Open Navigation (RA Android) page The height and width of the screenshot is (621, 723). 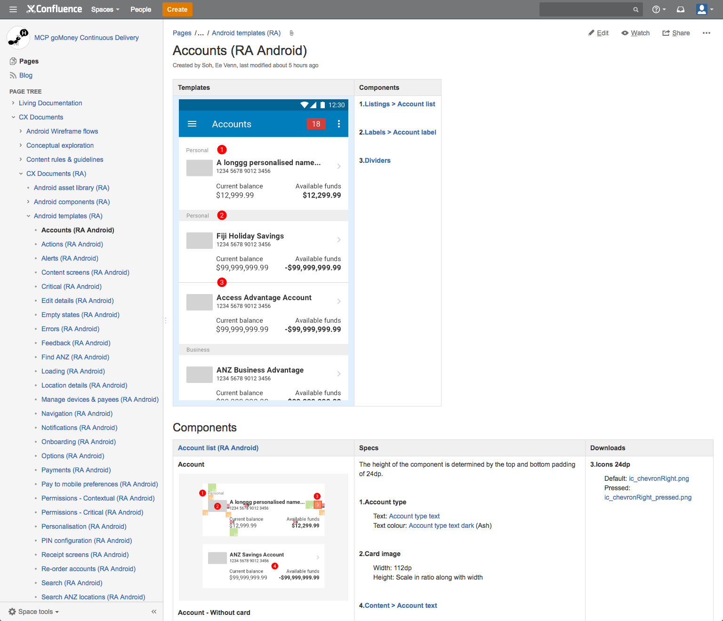point(77,414)
